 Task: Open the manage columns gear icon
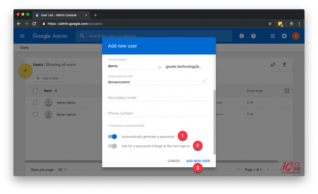(287, 90)
